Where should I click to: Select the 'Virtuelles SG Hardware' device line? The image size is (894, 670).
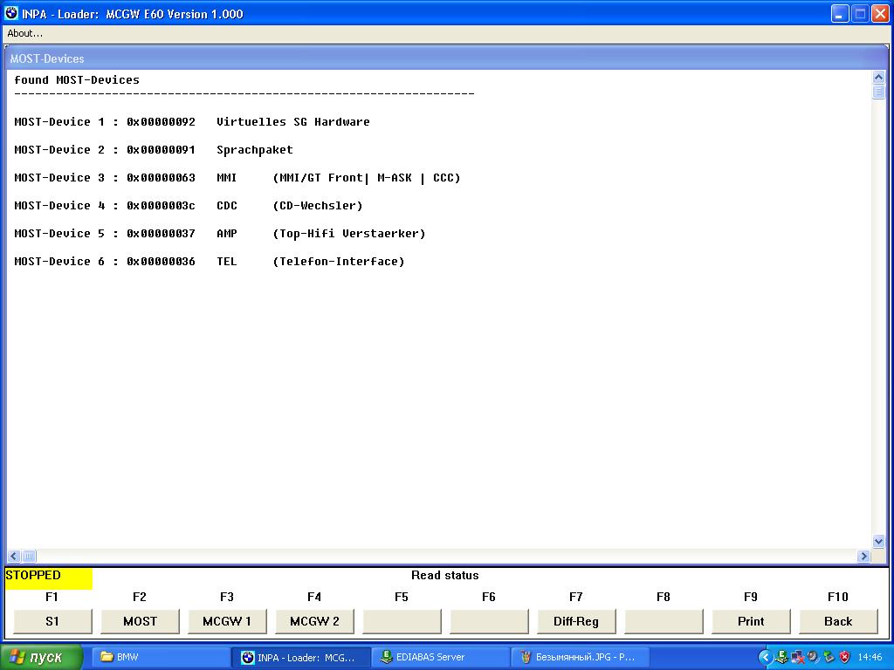[191, 122]
